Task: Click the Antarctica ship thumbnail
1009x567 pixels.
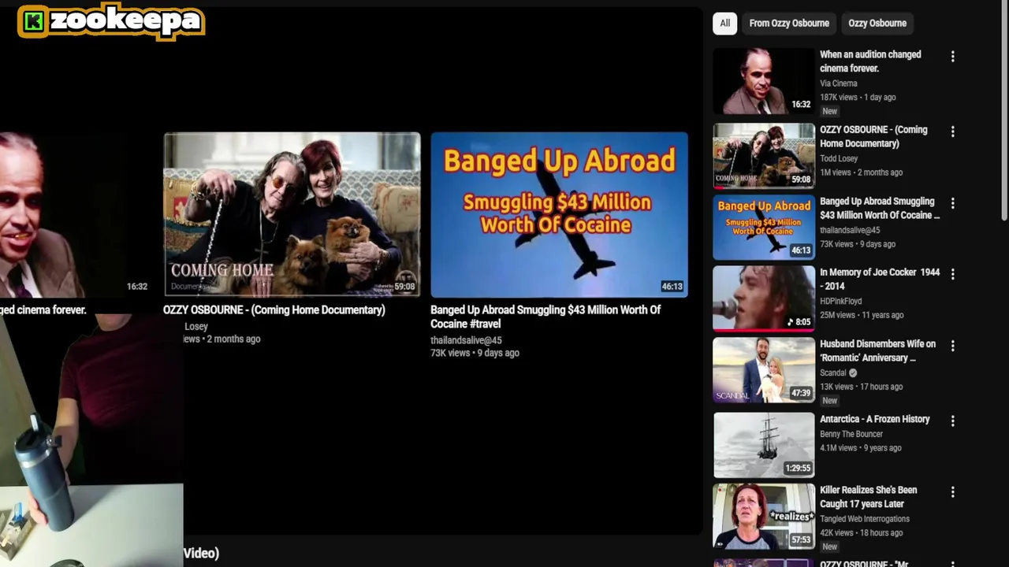Action: coord(764,445)
